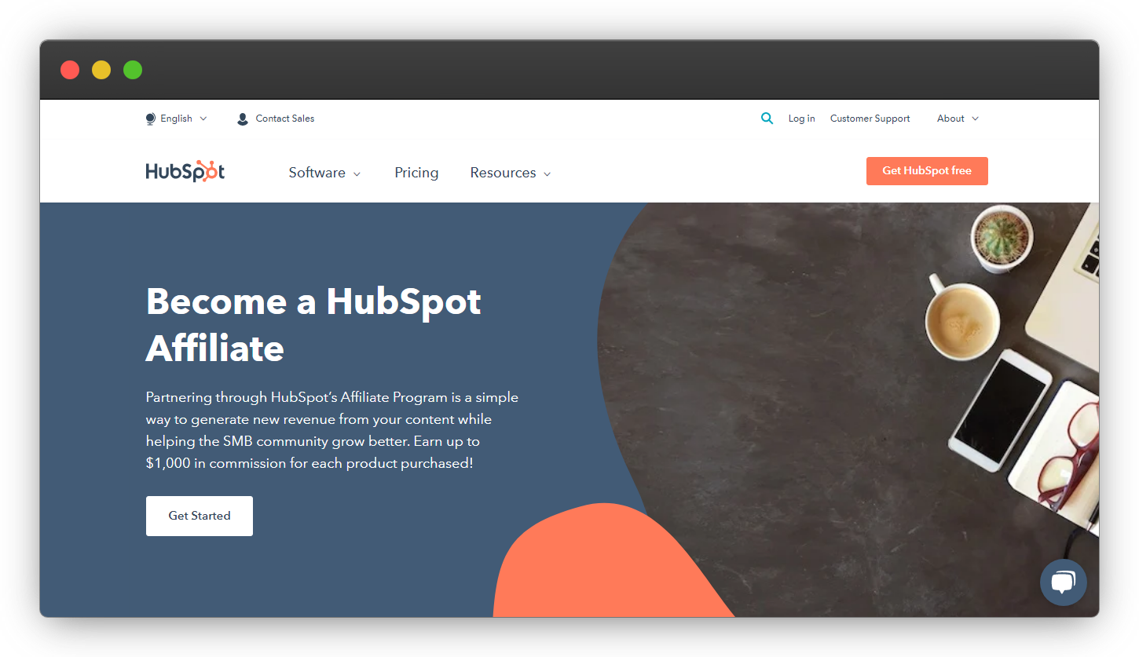Expand the Resources menu
1139x657 pixels.
(511, 173)
